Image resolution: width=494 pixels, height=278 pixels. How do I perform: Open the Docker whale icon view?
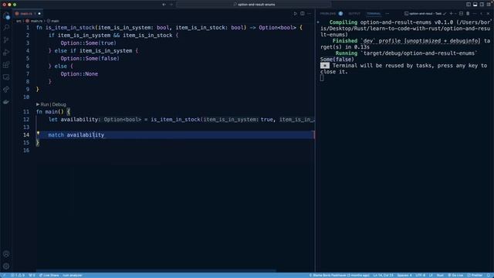point(6,102)
